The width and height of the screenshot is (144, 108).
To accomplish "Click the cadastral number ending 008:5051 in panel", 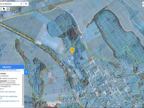I will pos(4,76).
